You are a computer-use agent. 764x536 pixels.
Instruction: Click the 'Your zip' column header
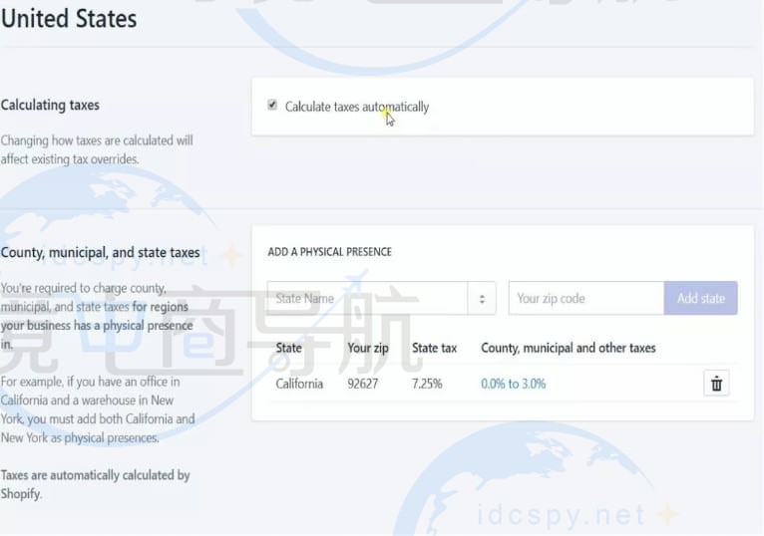(x=368, y=348)
